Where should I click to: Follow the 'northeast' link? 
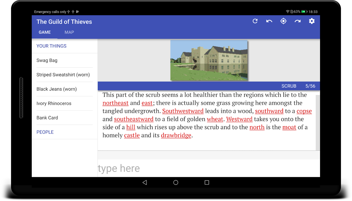[115, 103]
